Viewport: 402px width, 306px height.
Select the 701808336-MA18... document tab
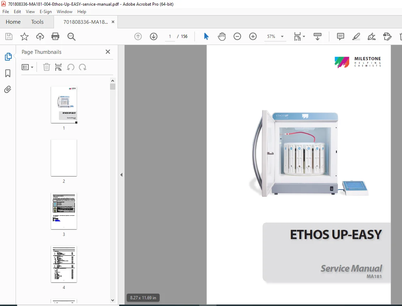[x=86, y=22]
